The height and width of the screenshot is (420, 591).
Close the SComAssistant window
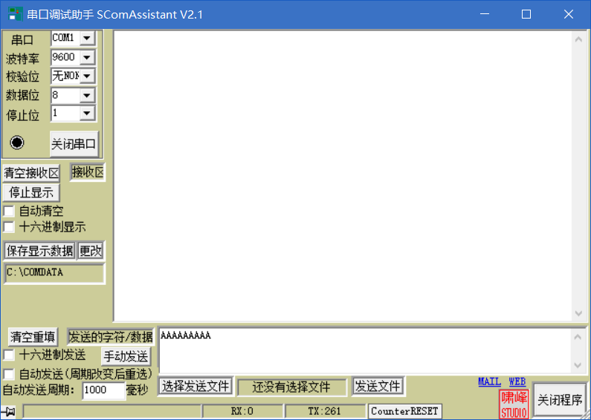point(569,14)
